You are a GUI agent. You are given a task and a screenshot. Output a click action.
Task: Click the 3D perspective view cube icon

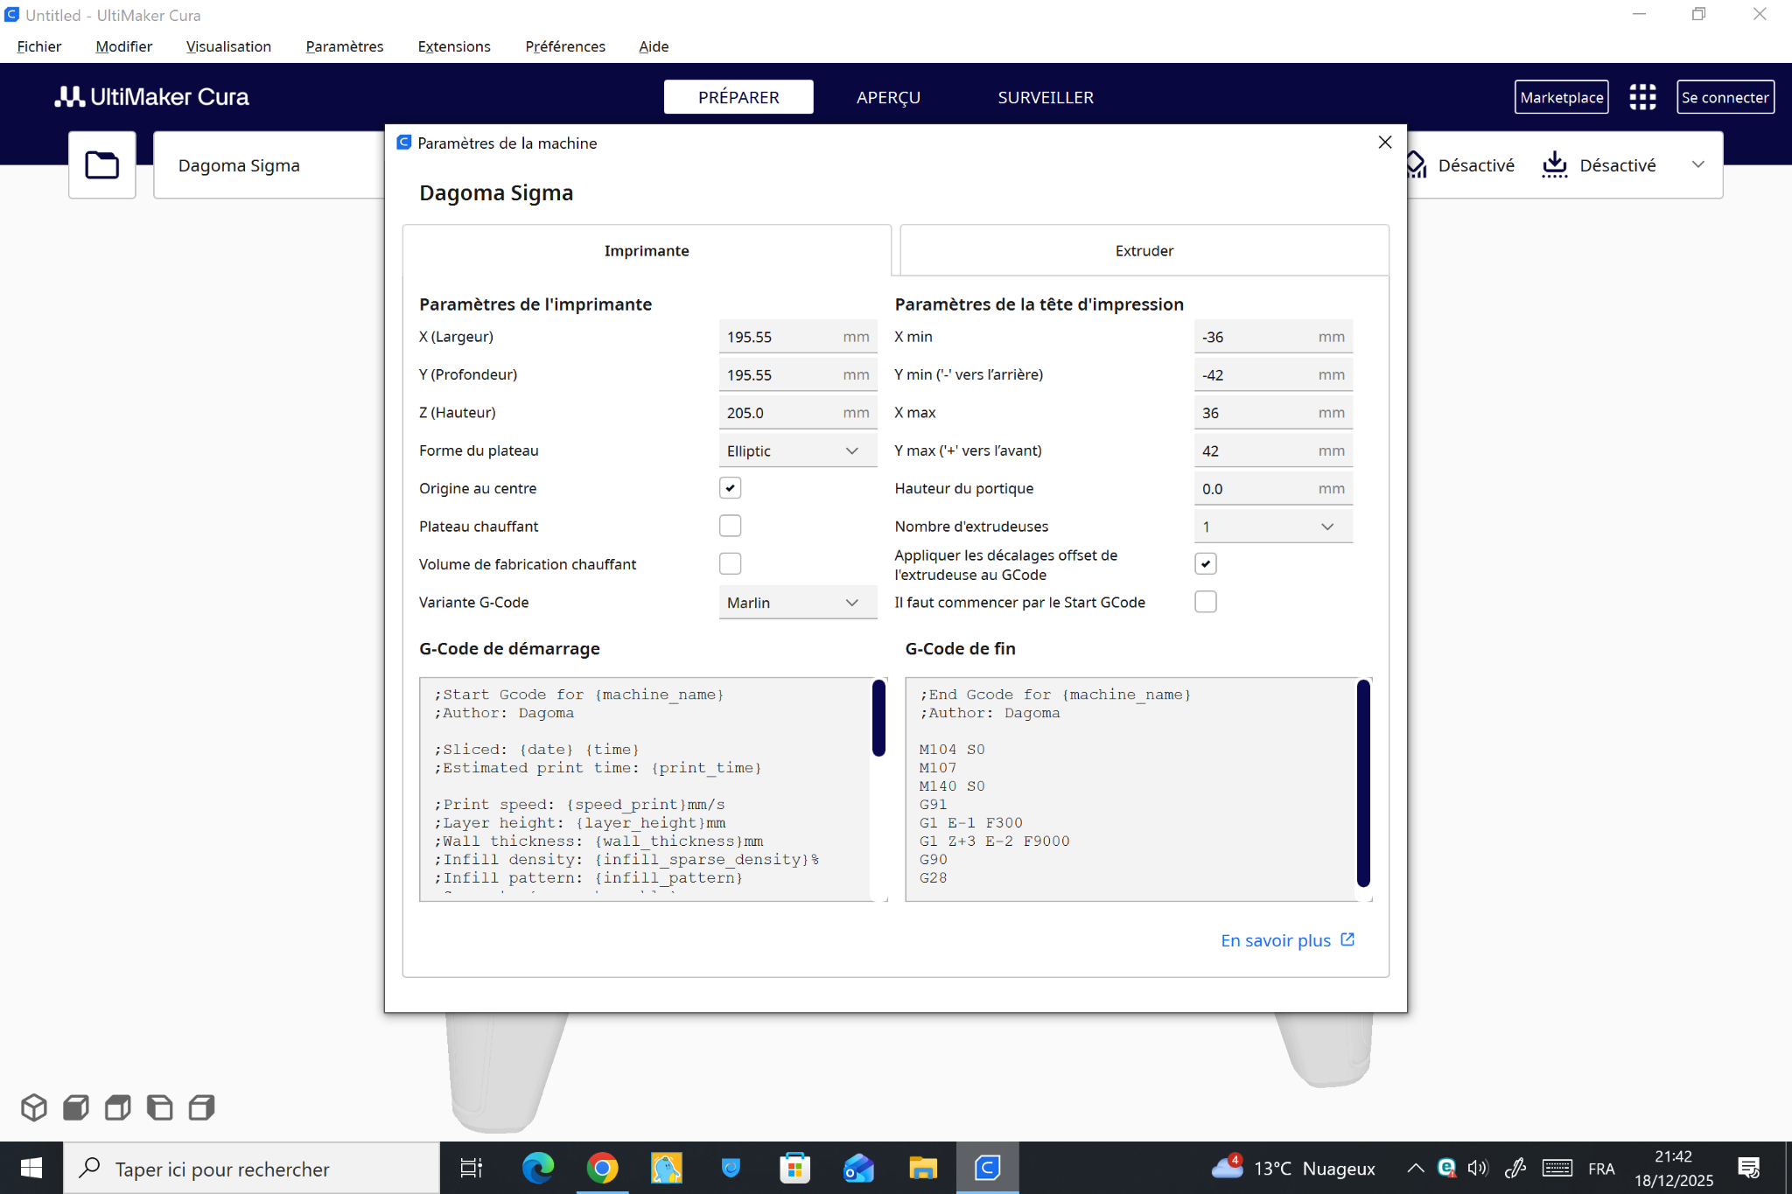point(34,1107)
